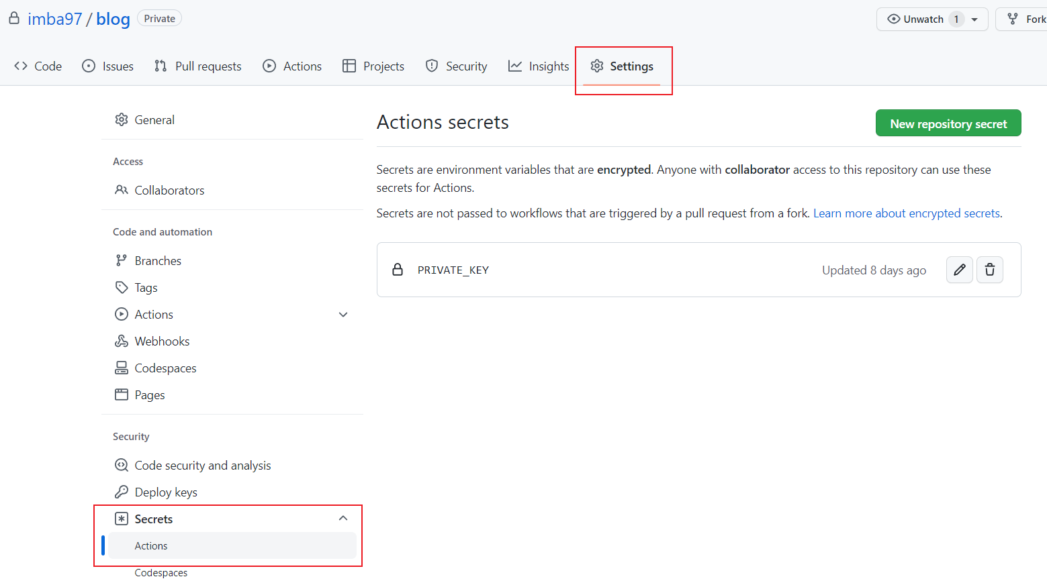Expand the Actions section chevron in sidebar
Viewport: 1047px width, 585px height.
343,315
